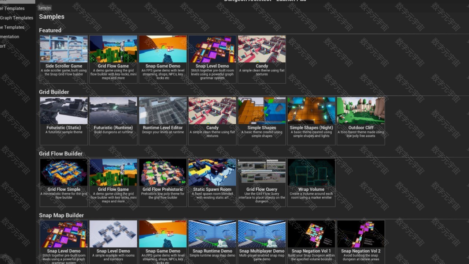Open the Runtime Level Editor sample
Viewport: 469px width, 264px height.
(163, 121)
